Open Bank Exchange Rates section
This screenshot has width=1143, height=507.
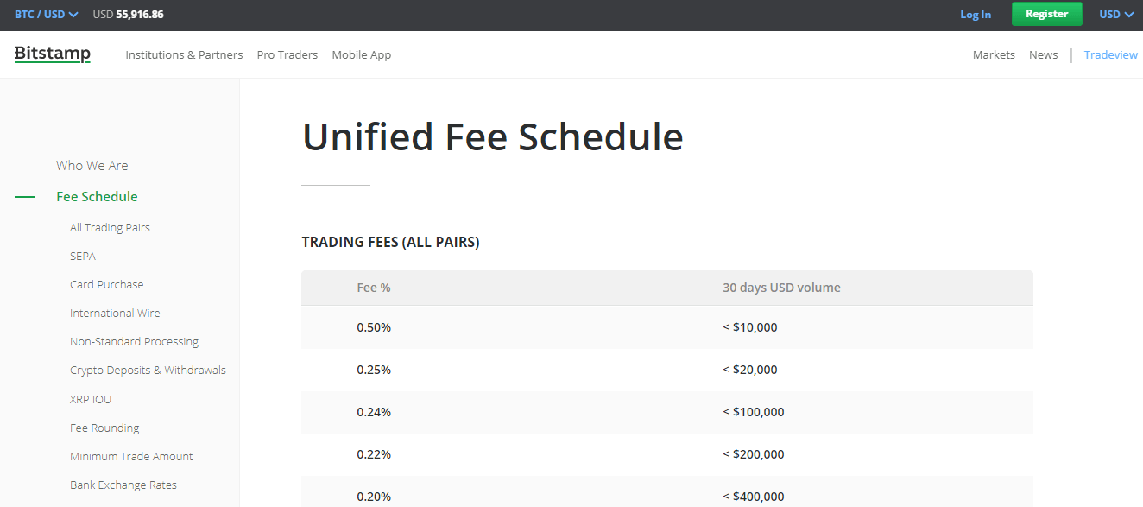[x=123, y=485]
